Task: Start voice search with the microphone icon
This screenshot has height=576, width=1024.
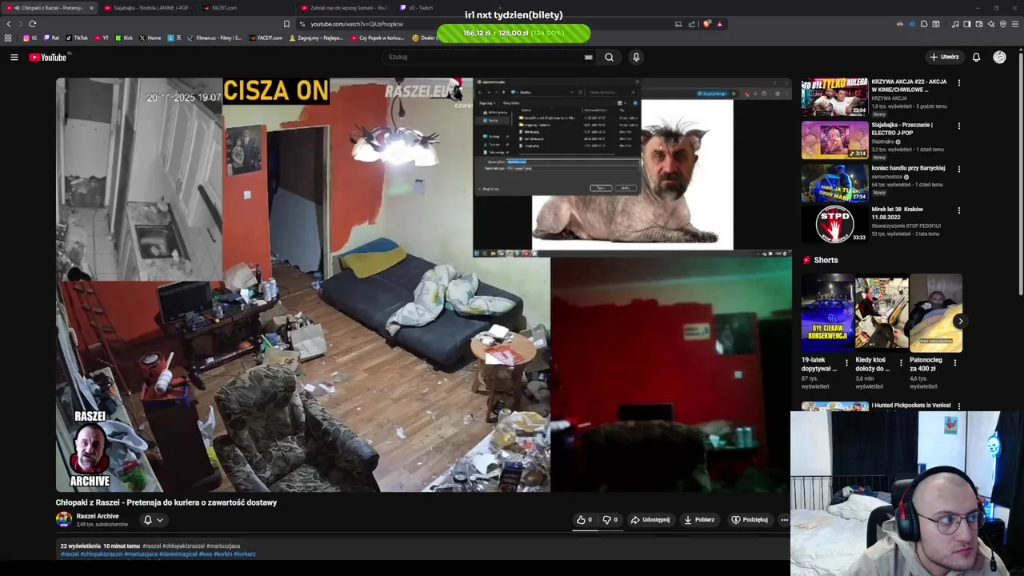Action: coord(636,57)
